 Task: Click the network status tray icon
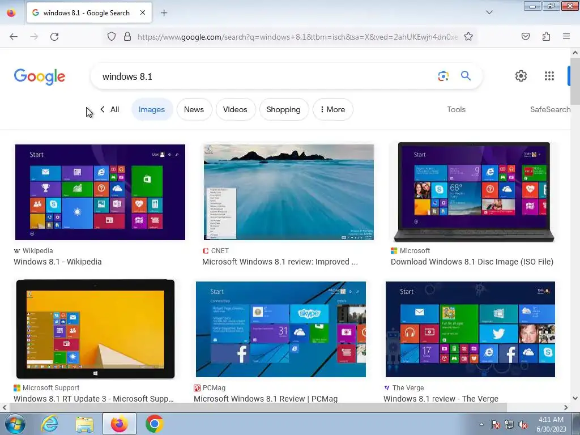point(509,424)
